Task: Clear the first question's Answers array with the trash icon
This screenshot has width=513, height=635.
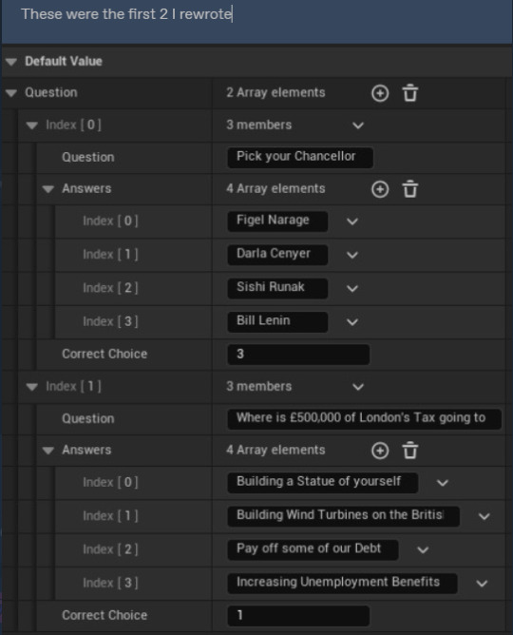Action: [409, 189]
